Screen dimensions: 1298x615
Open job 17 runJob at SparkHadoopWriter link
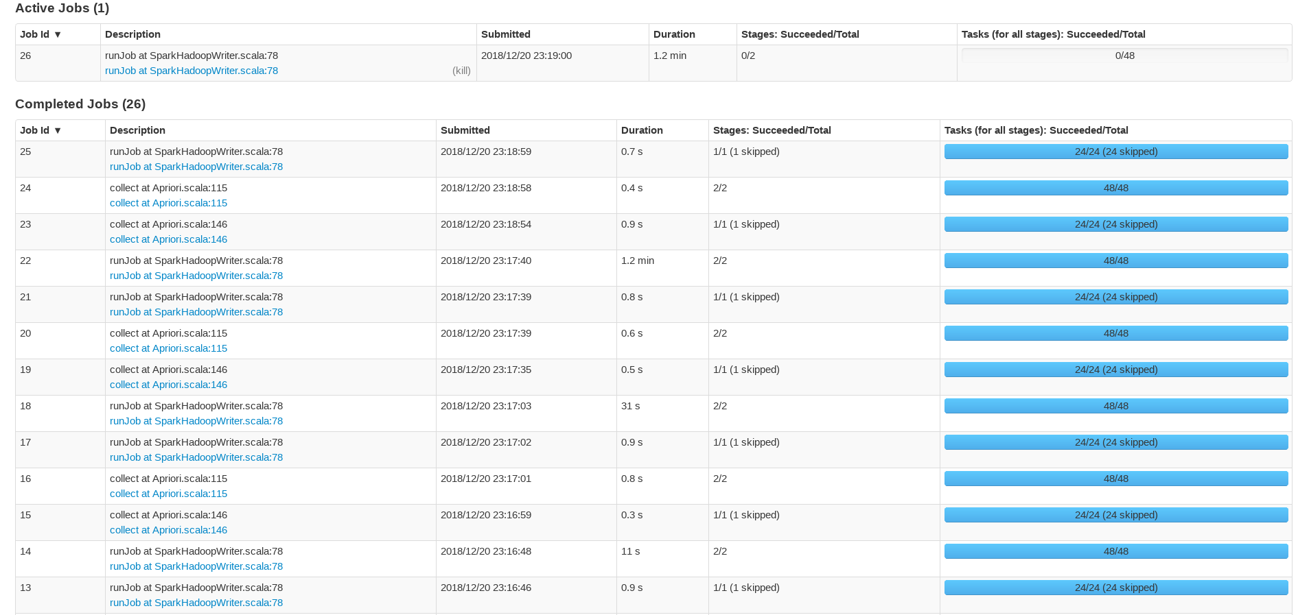(x=196, y=457)
